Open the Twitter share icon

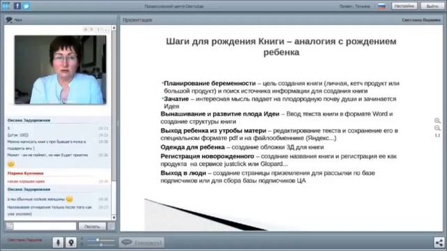click(27, 6)
